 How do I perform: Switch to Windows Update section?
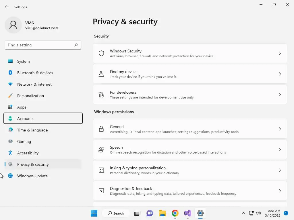click(x=32, y=176)
